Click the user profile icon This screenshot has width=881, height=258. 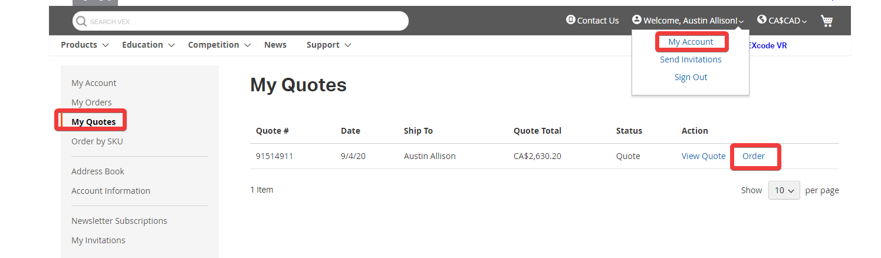tap(637, 20)
